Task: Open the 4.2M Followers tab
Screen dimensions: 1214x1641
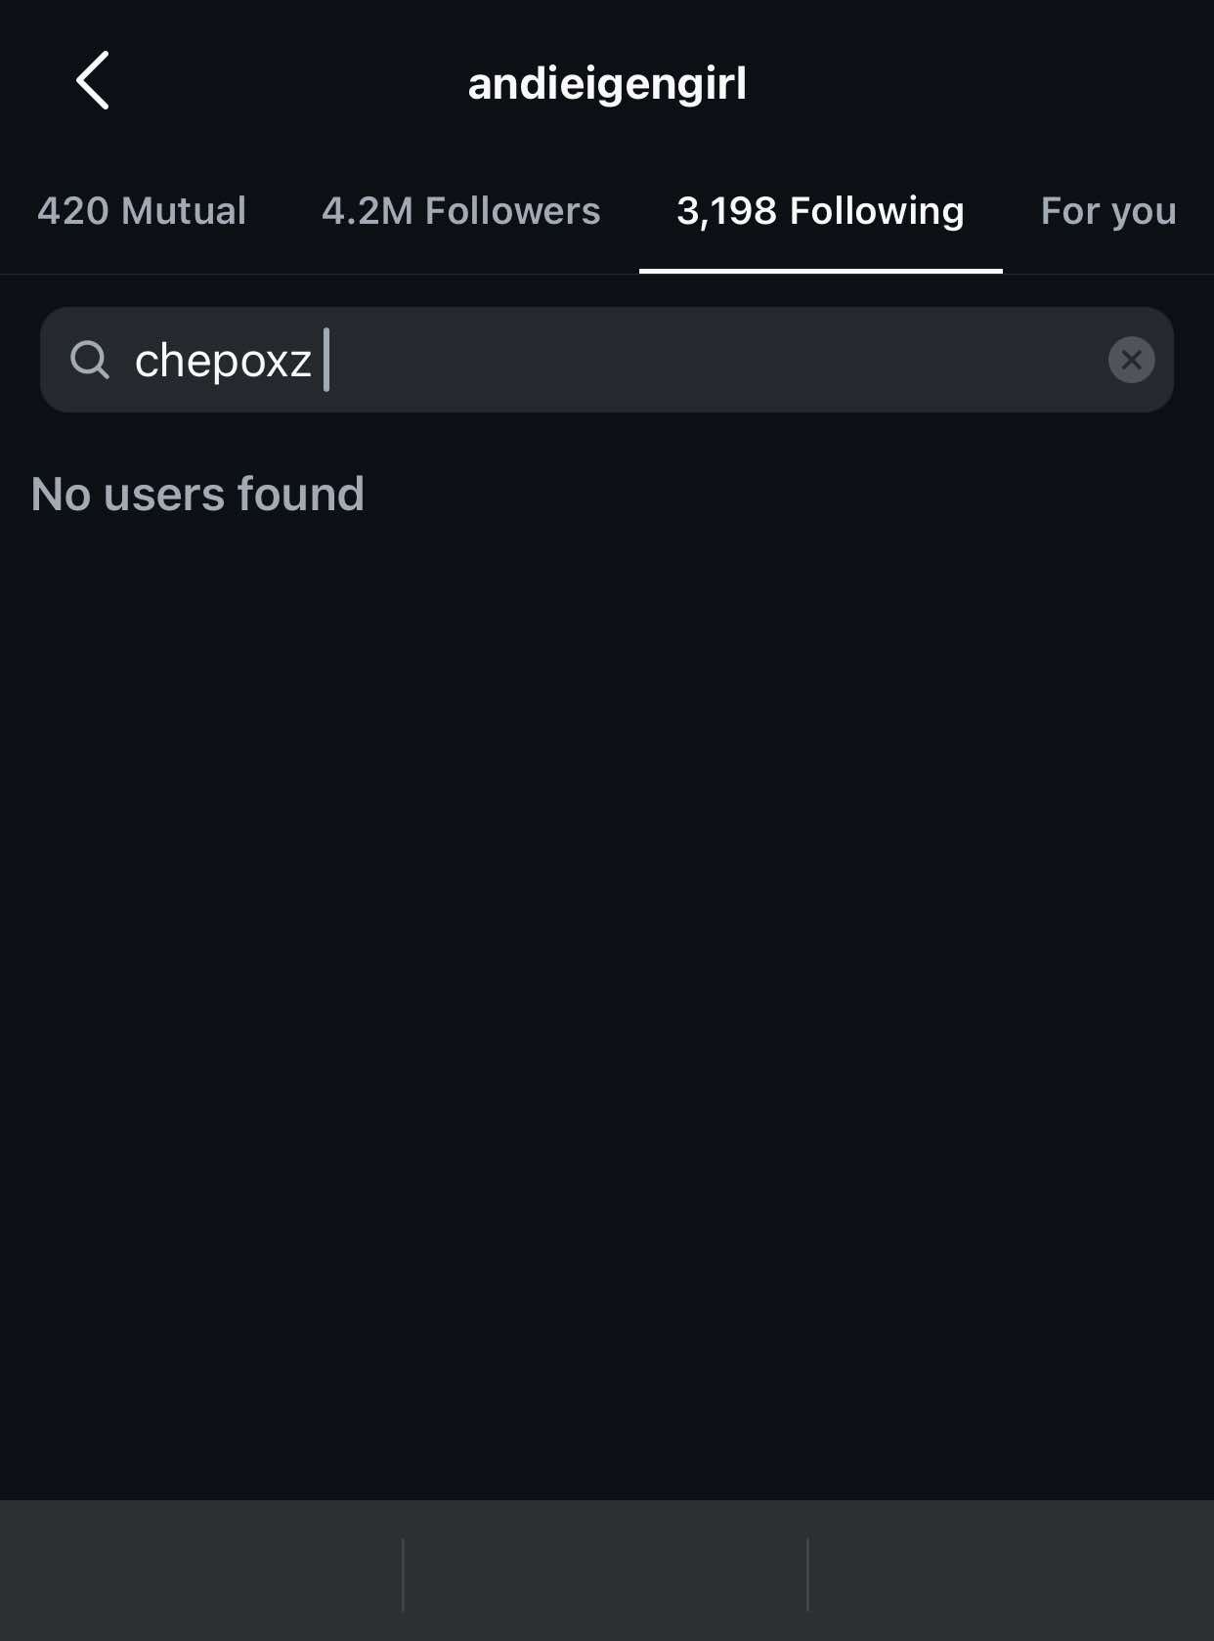Action: coord(461,211)
